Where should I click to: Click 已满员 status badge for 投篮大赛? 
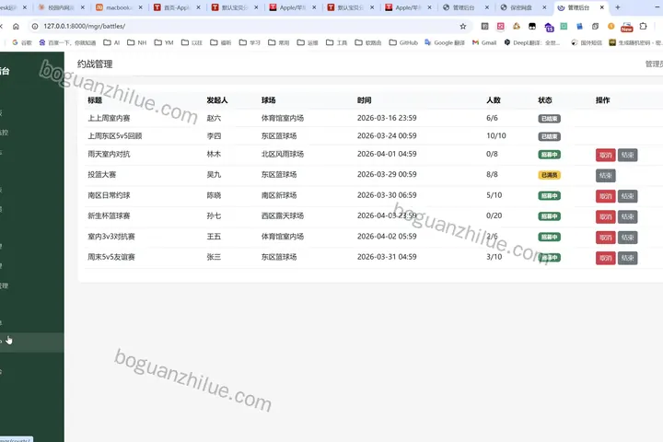click(x=549, y=175)
